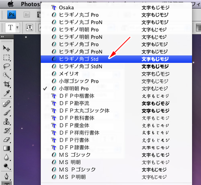The height and width of the screenshot is (185, 201).
Task: Choose ＤＦＰ中楷書体 font
Action: click(116, 96)
